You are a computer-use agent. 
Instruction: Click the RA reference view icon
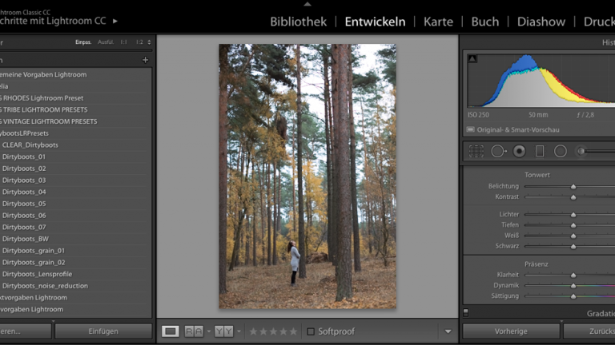pos(194,331)
